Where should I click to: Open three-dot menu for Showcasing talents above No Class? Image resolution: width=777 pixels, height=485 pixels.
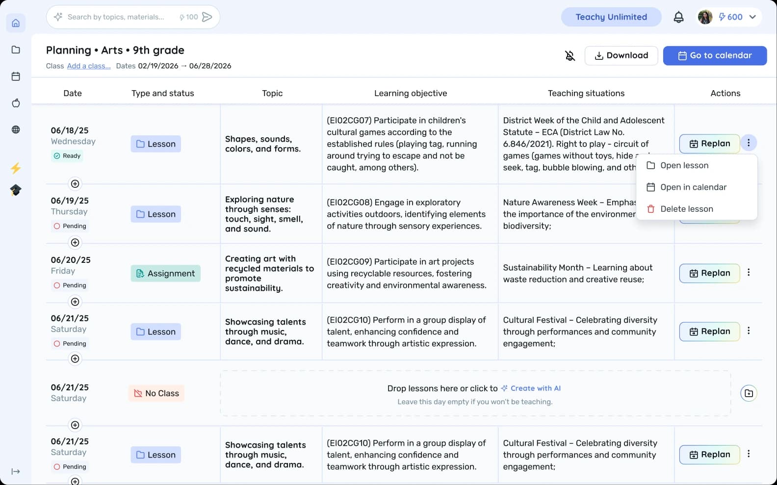749,331
